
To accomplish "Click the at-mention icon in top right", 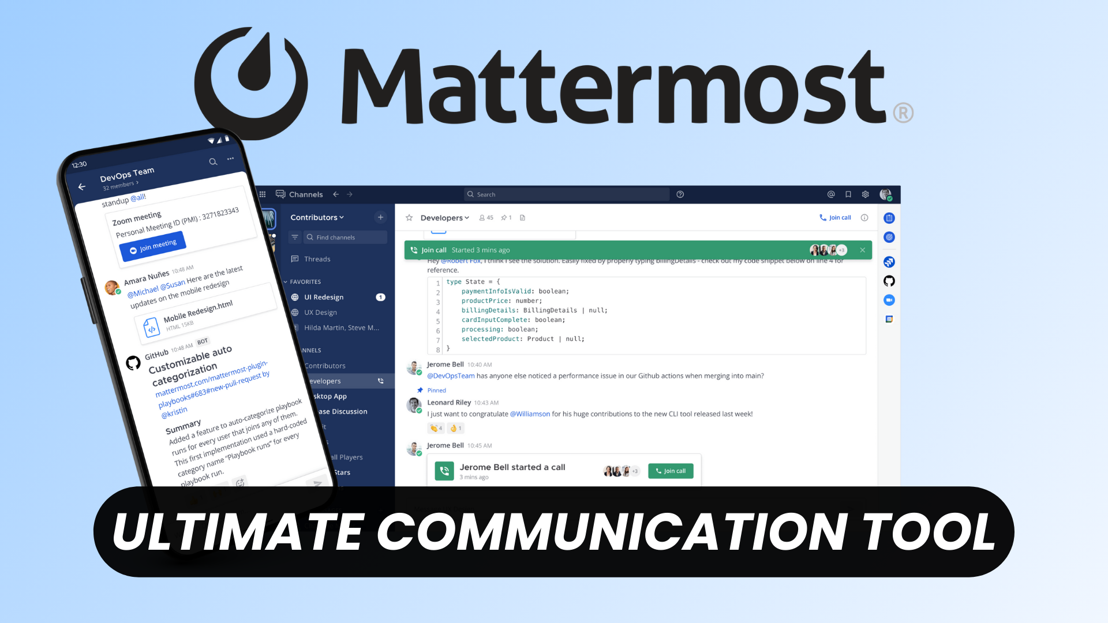I will 831,194.
